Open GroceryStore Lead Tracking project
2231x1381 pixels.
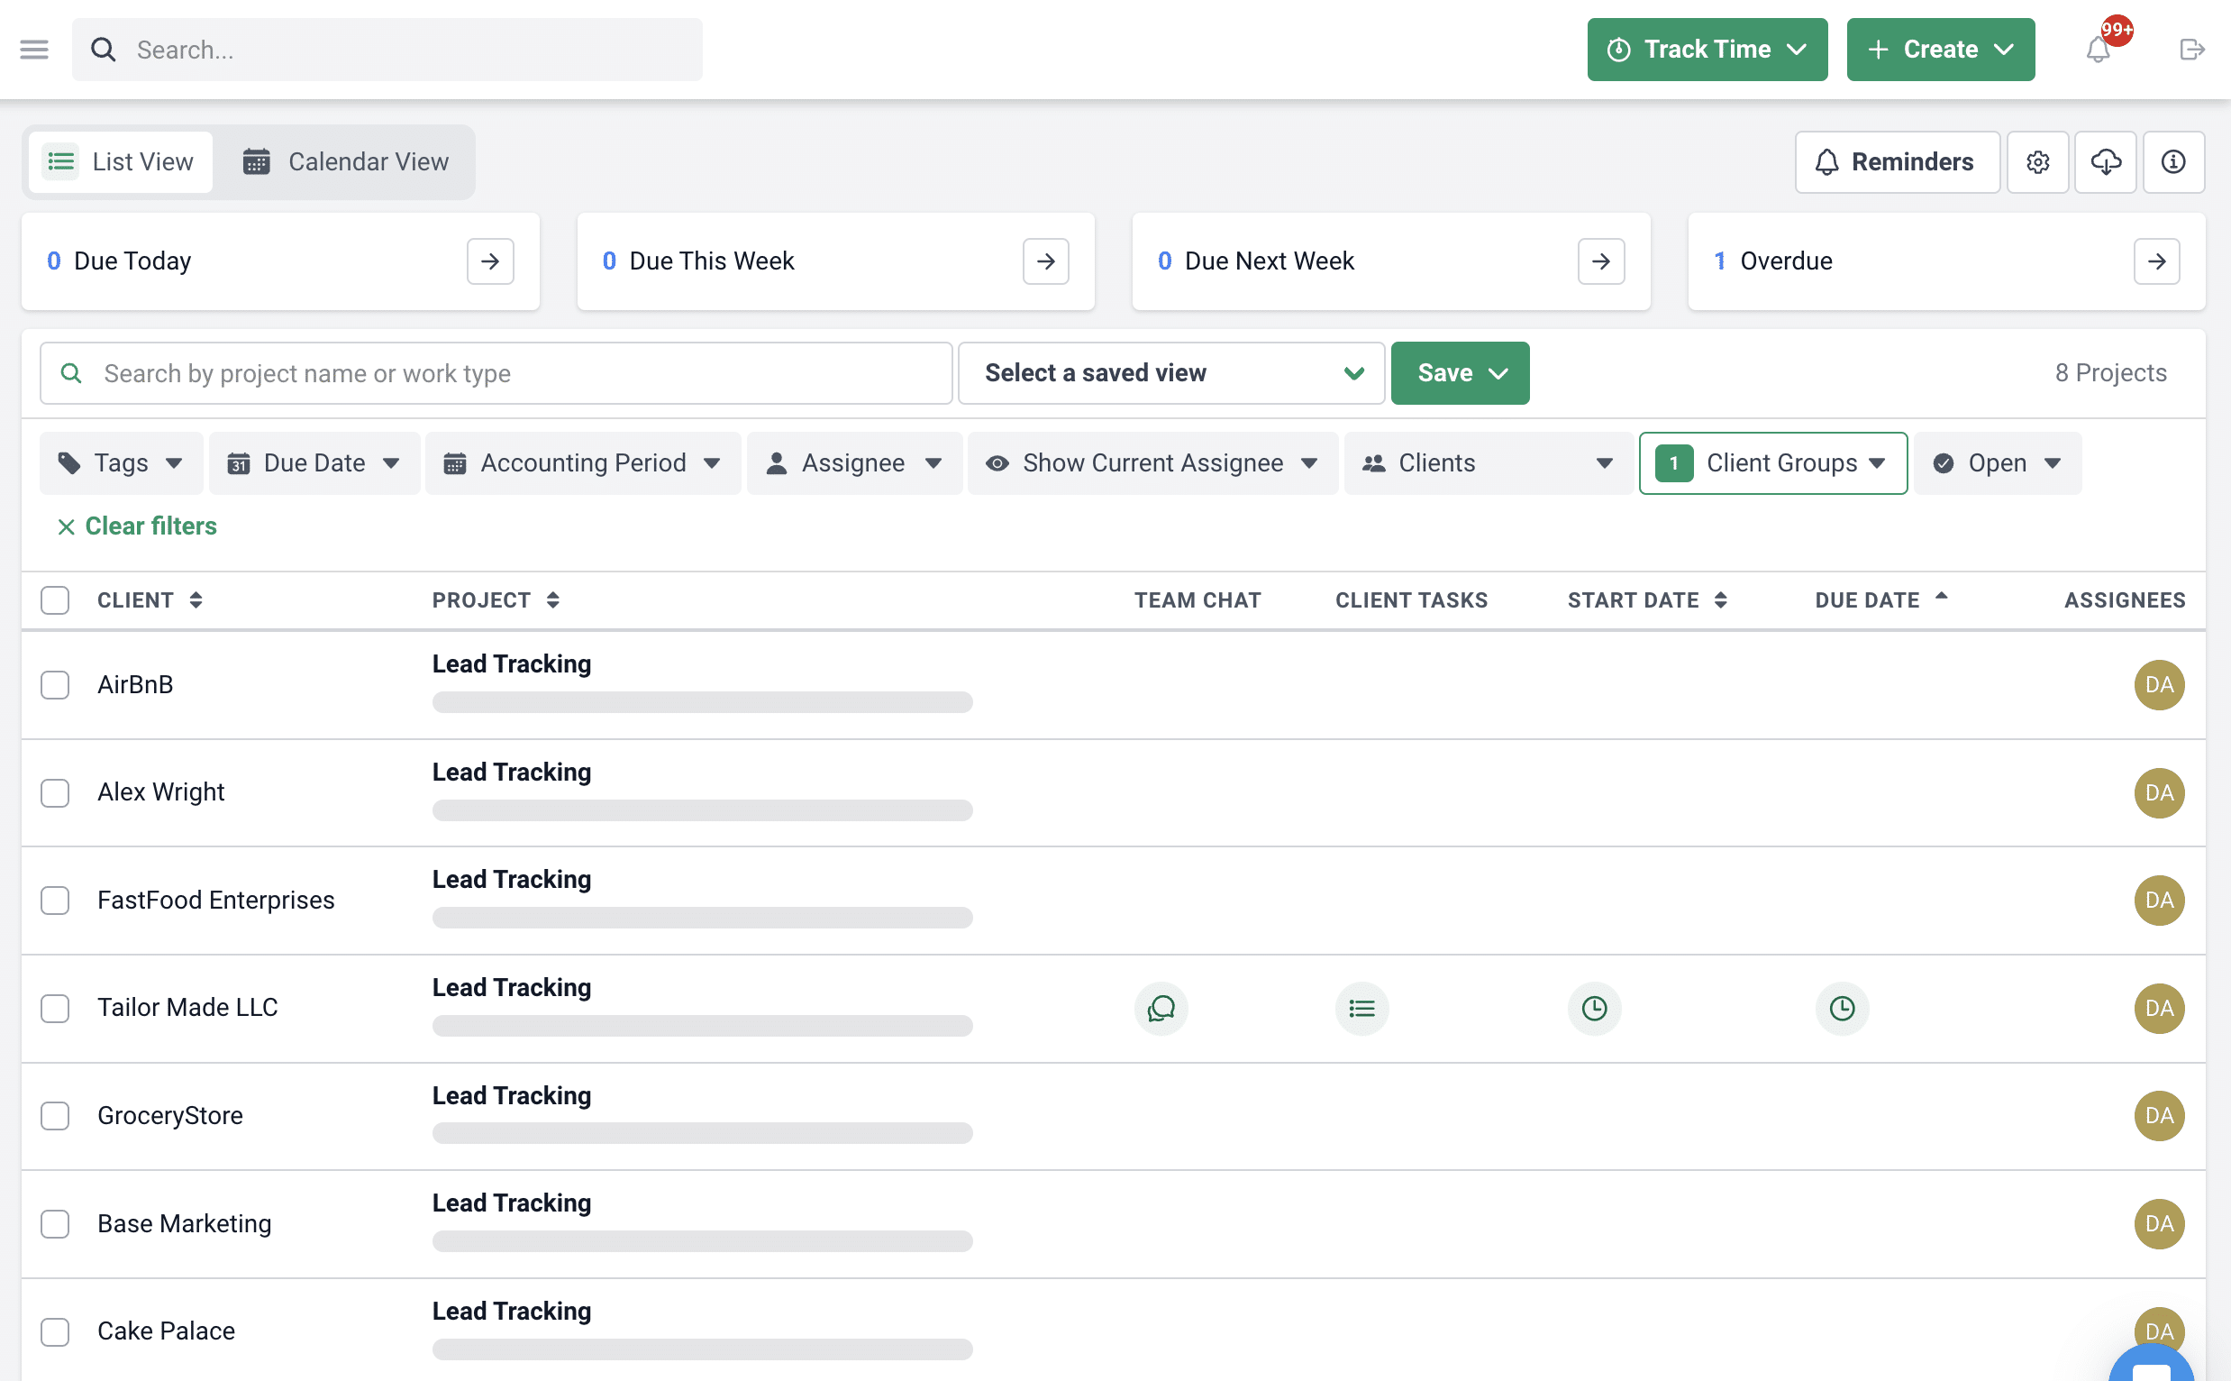[x=511, y=1096]
